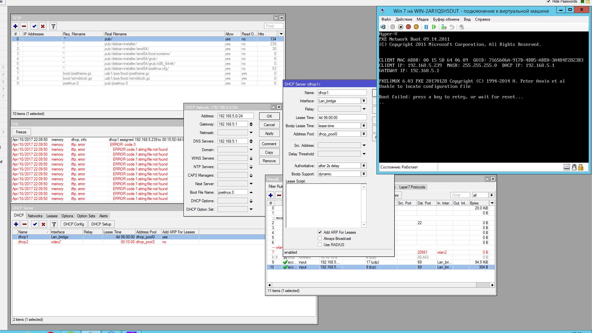592x333 pixels.
Task: Open the Действие menu in Hyper-V window
Action: pos(404,19)
